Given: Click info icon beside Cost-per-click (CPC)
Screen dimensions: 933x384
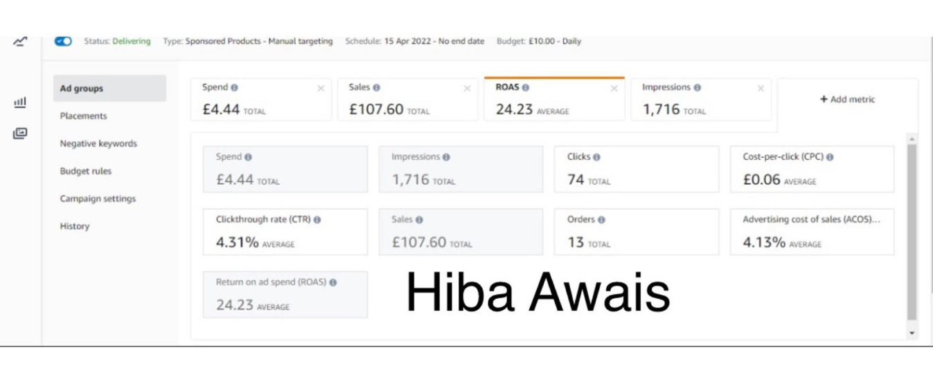Looking at the screenshot, I should pos(830,157).
